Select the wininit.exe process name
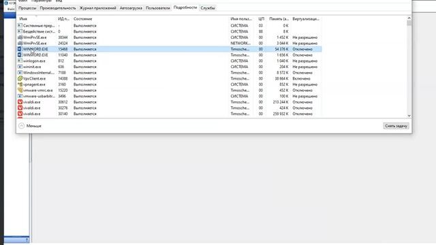 [32, 67]
